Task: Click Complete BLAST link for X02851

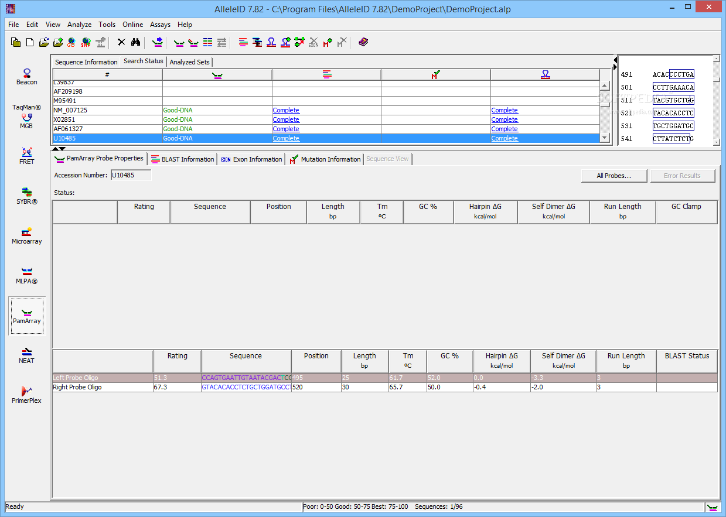Action: point(286,119)
